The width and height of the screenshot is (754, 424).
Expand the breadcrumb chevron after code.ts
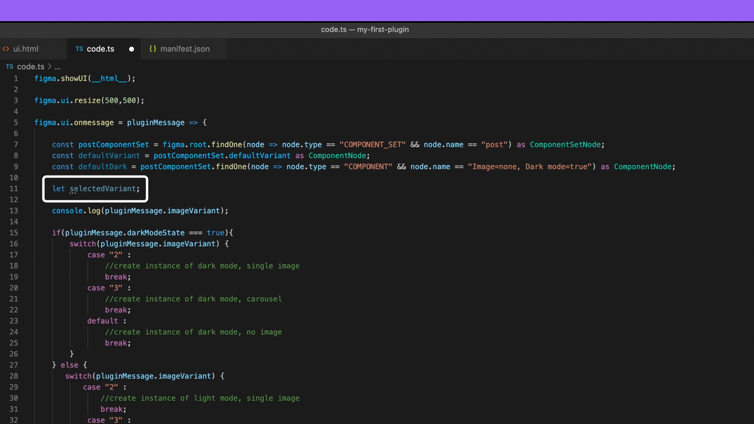point(49,67)
